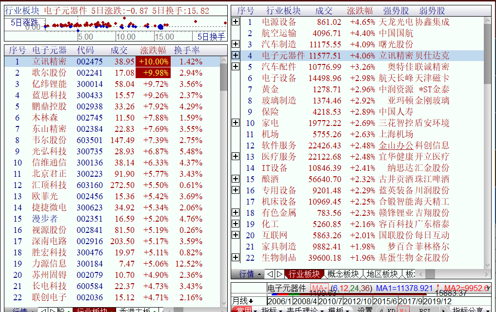Click the 行业板块 column header in the sector list

[283, 11]
